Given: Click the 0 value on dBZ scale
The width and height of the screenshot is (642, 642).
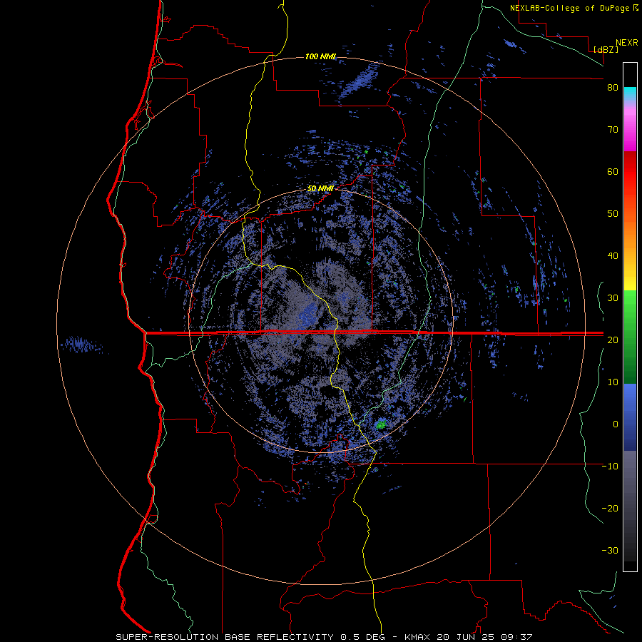Looking at the screenshot, I should [616, 424].
